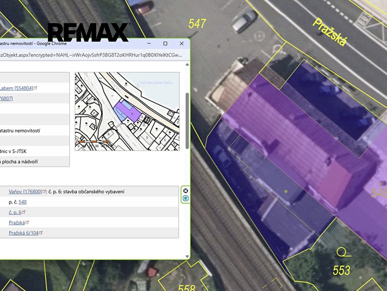
Task: Click the 'plocha a nádvoří' text
Action: tap(20, 162)
